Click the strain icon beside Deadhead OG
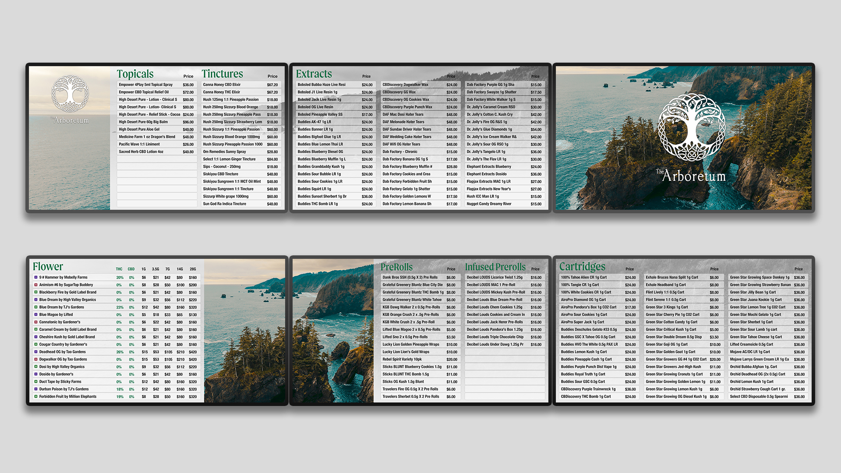Viewport: 841px width, 473px height. 35,352
